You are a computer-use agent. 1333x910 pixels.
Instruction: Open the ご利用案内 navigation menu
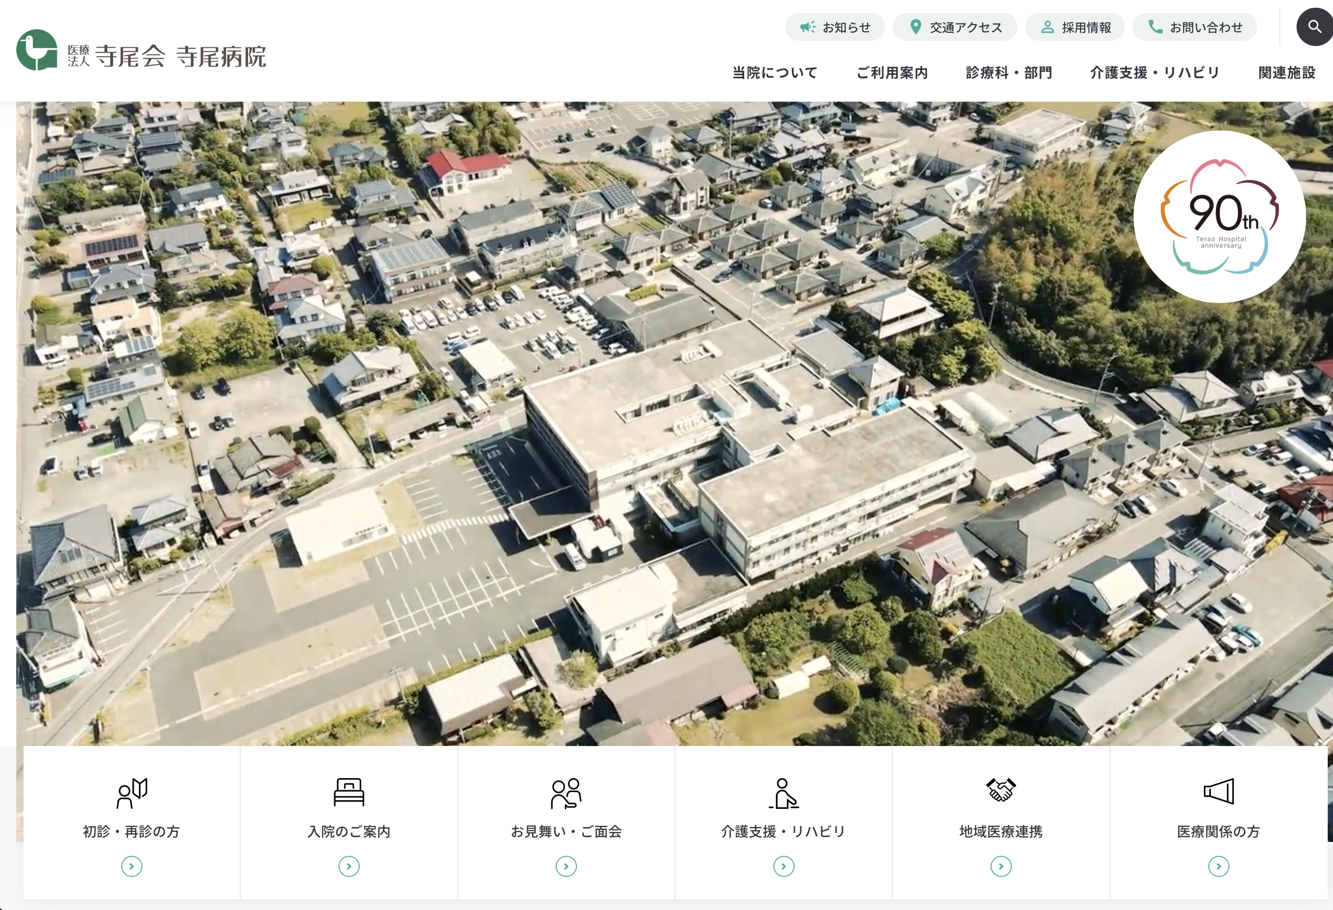[x=892, y=73]
